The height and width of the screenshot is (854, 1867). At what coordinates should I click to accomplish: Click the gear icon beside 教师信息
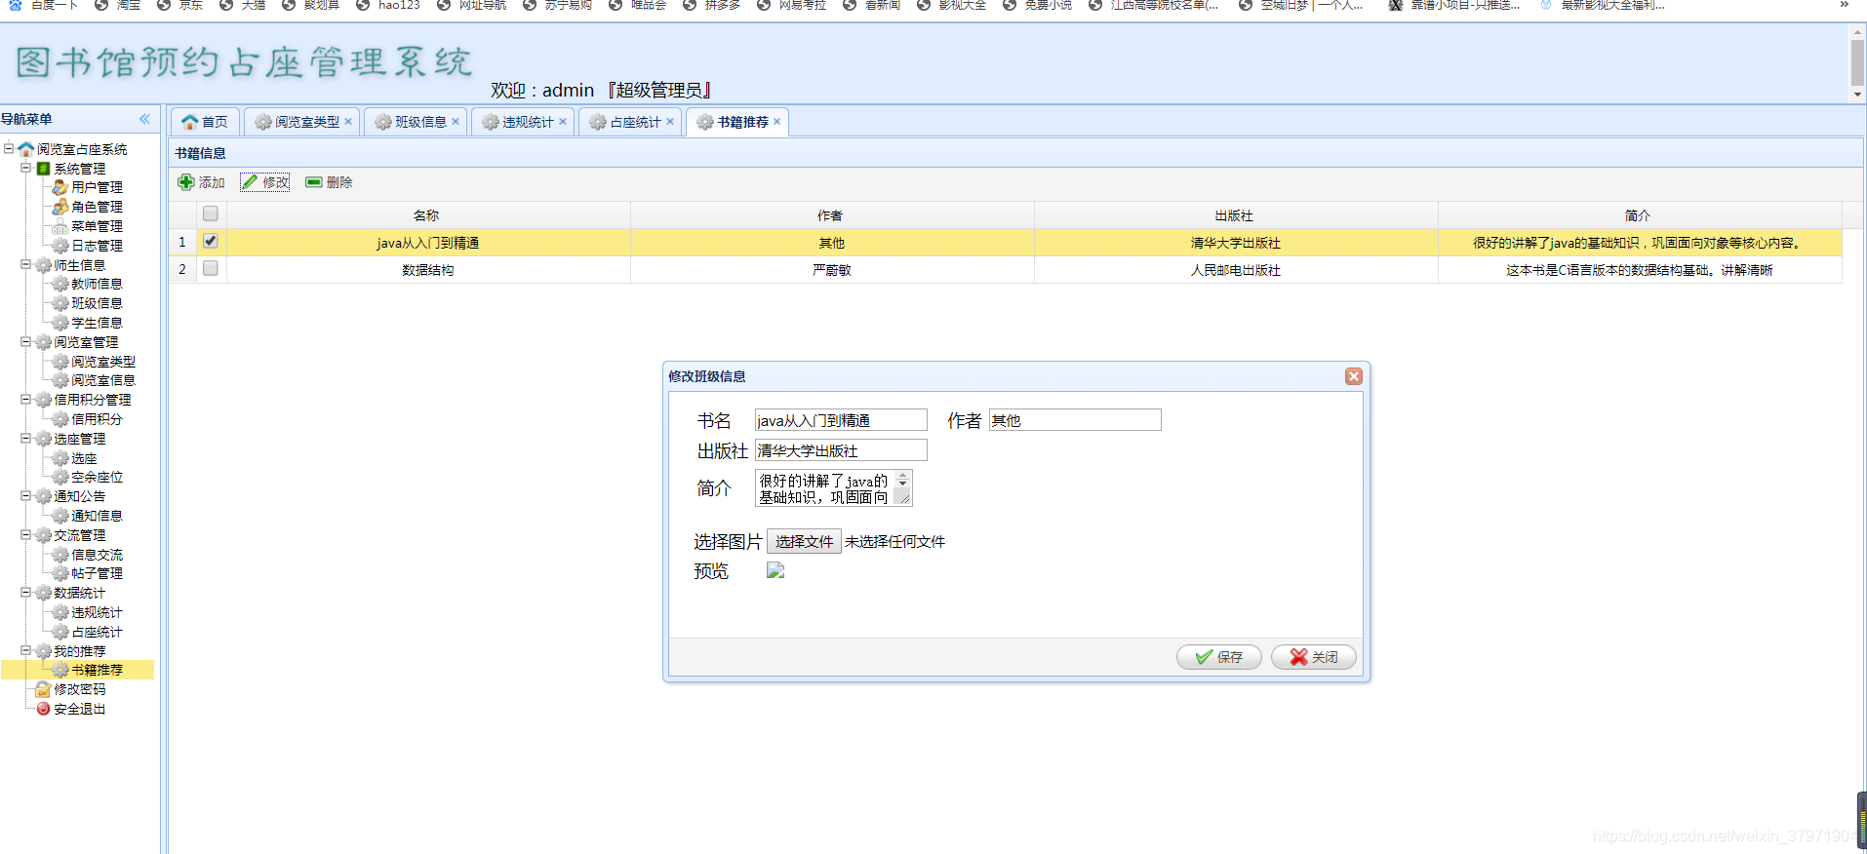pos(60,284)
